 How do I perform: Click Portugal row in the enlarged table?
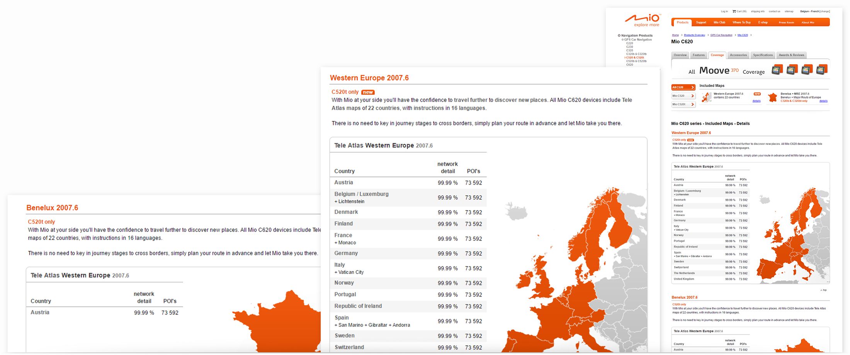[408, 295]
